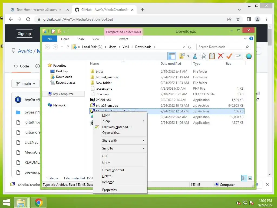Screen dimensions: 277x208
Task: Click the folder select-all toolbar icon
Action: (182, 56)
